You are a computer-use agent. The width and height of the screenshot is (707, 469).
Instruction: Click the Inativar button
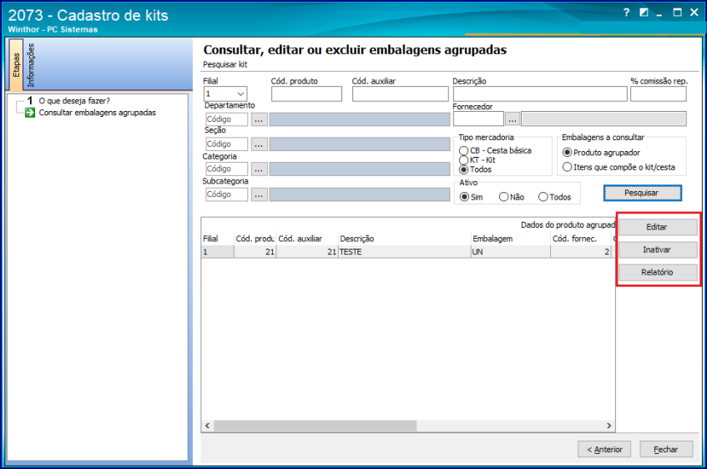tap(658, 250)
